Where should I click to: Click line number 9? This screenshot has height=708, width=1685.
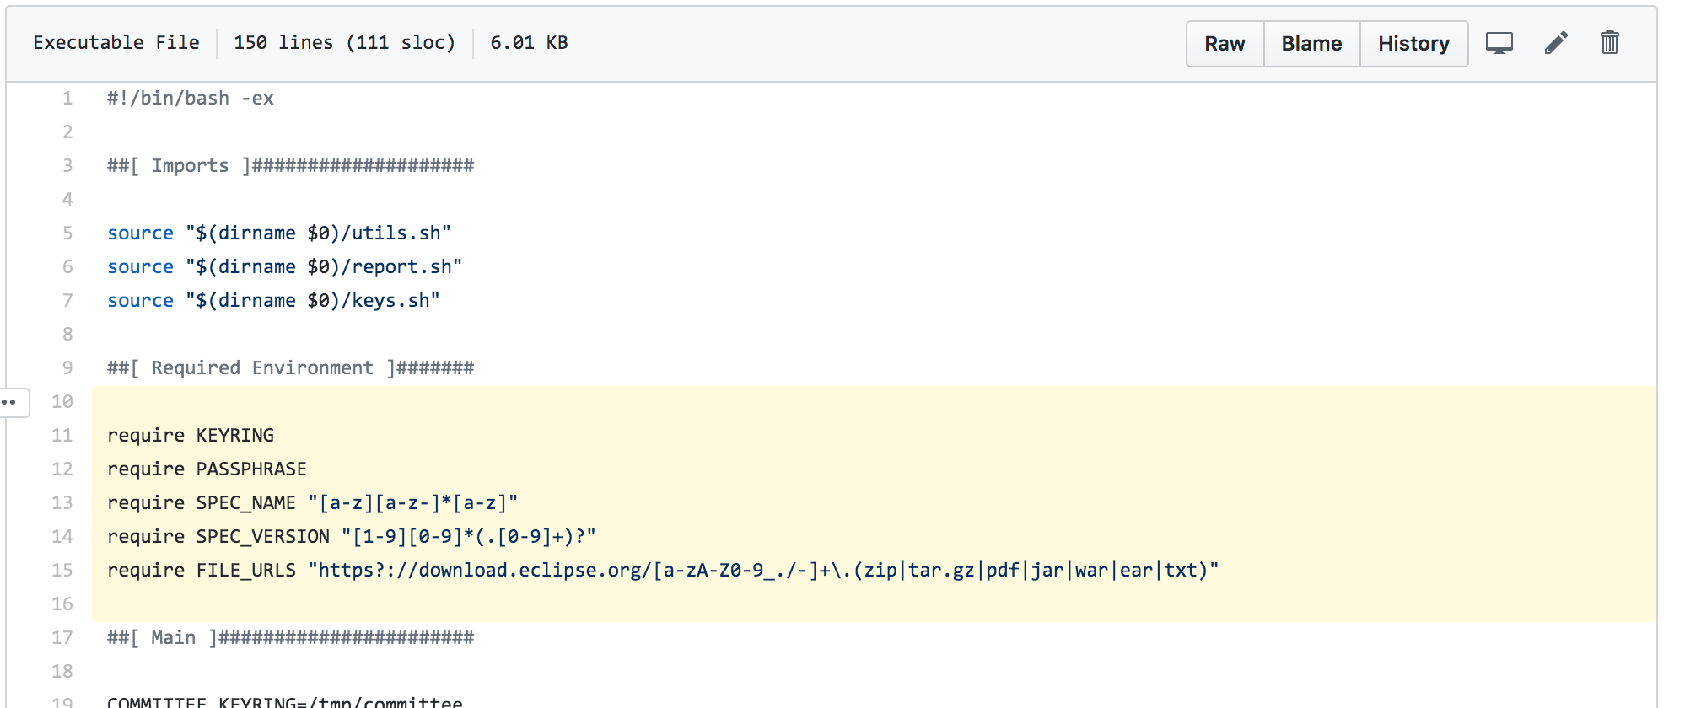coord(67,368)
